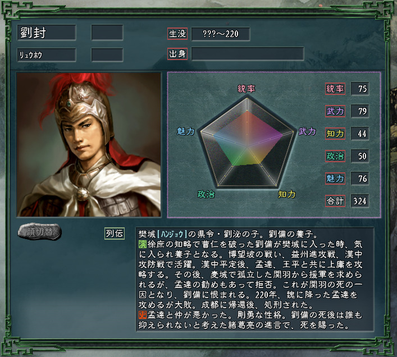
Task: Select the 統率 value box showing 75
Action: (x=360, y=89)
